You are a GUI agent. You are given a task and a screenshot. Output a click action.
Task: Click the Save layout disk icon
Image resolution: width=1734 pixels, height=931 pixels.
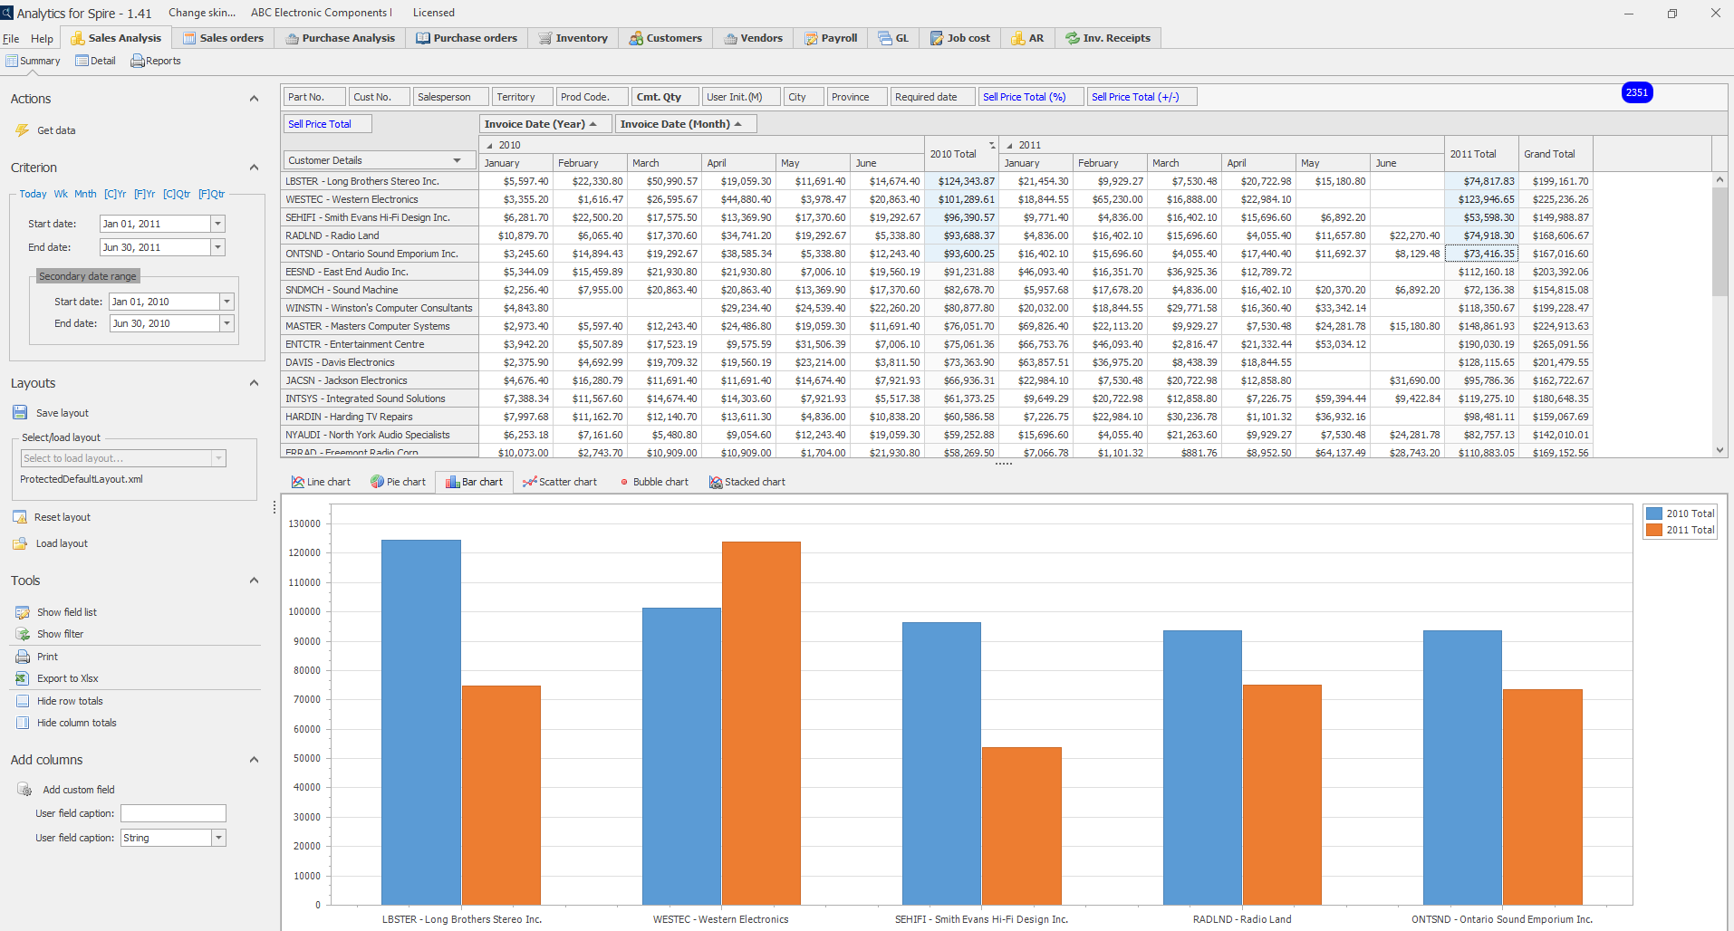[x=20, y=413]
